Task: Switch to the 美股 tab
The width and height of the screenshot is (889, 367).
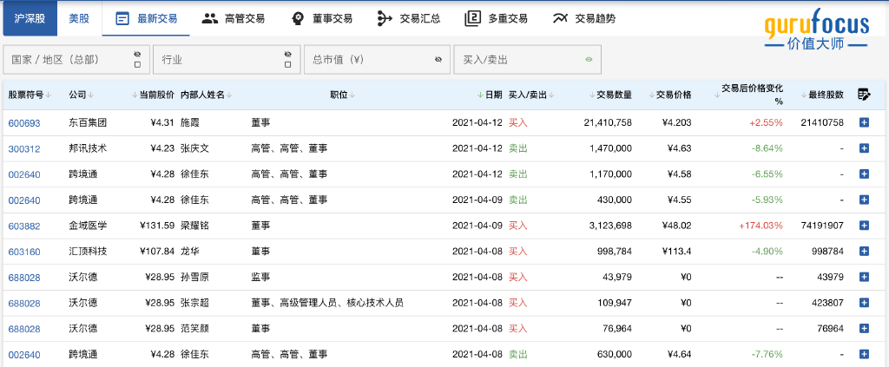Action: (x=79, y=19)
